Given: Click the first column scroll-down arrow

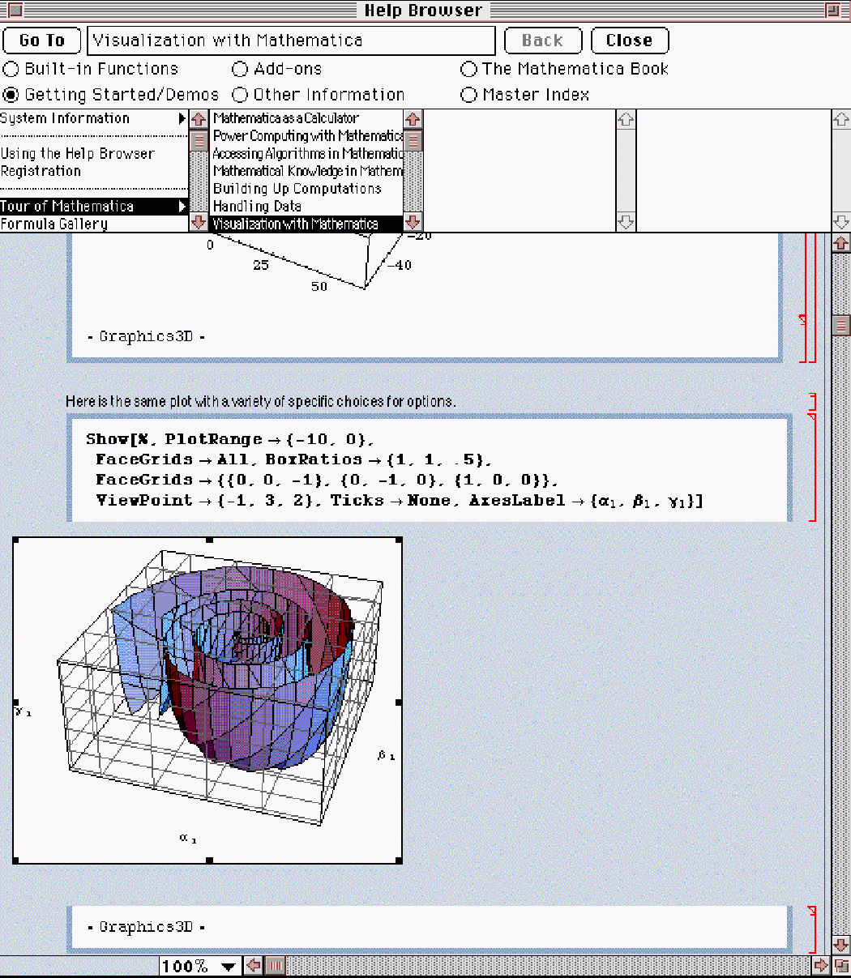Looking at the screenshot, I should [x=199, y=221].
